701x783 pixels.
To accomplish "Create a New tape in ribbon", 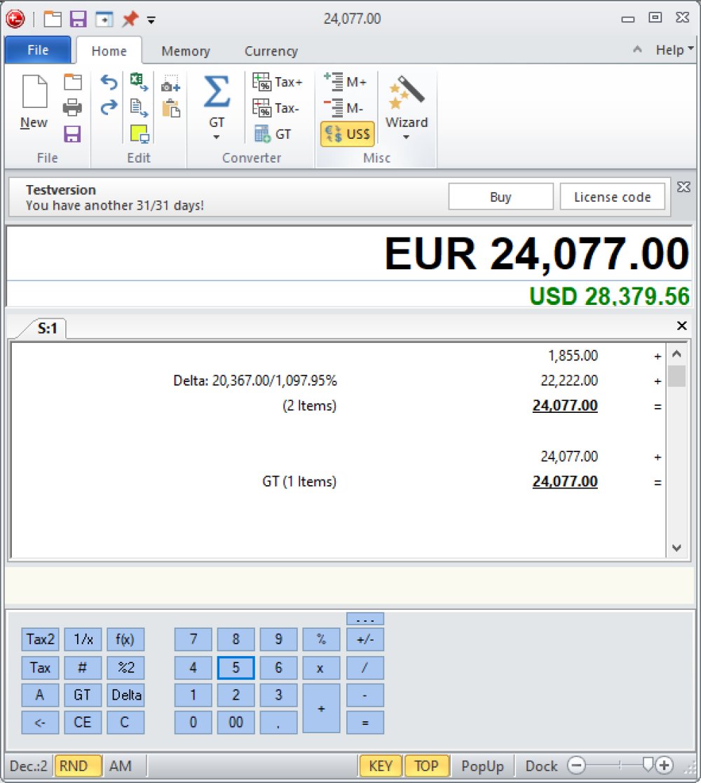I will click(34, 102).
